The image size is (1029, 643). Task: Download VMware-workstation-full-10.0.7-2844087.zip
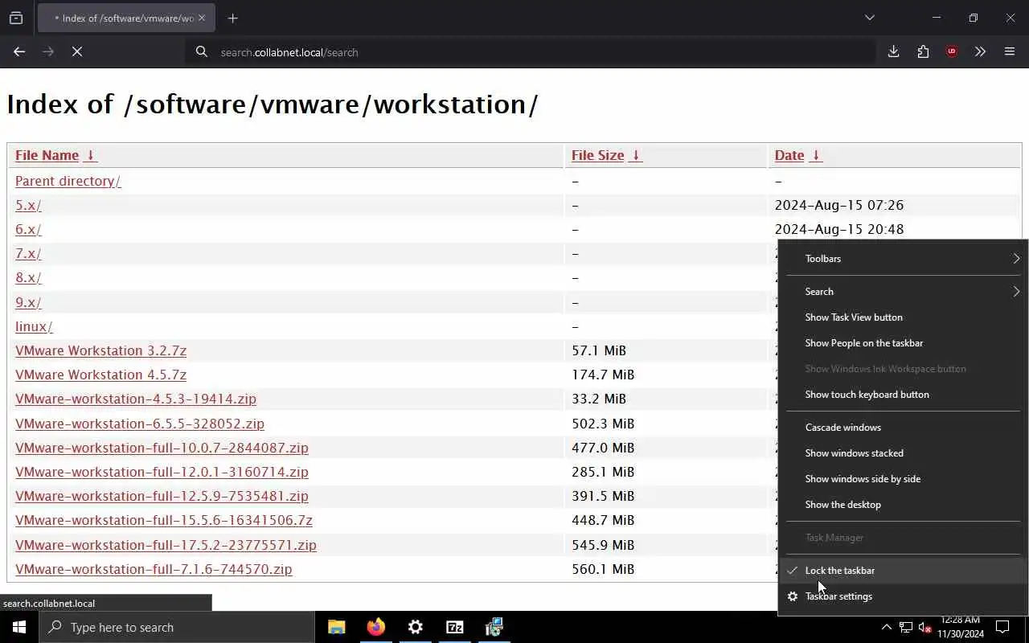(162, 448)
